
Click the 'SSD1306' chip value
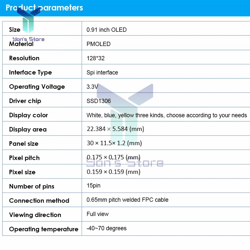coord(99,101)
